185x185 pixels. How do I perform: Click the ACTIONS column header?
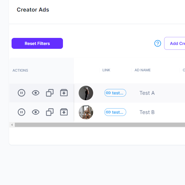point(20,70)
